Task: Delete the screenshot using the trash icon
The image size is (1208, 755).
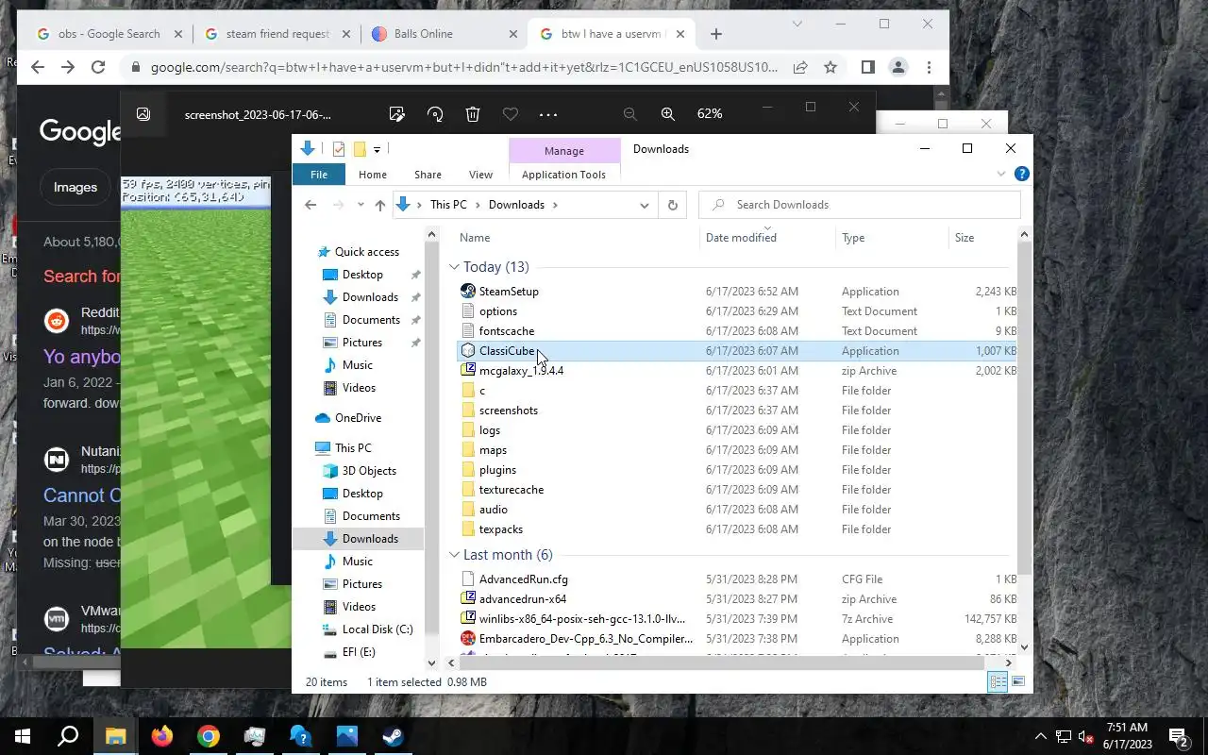Action: [x=473, y=114]
